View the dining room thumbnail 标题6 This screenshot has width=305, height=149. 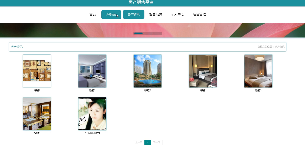point(37,114)
